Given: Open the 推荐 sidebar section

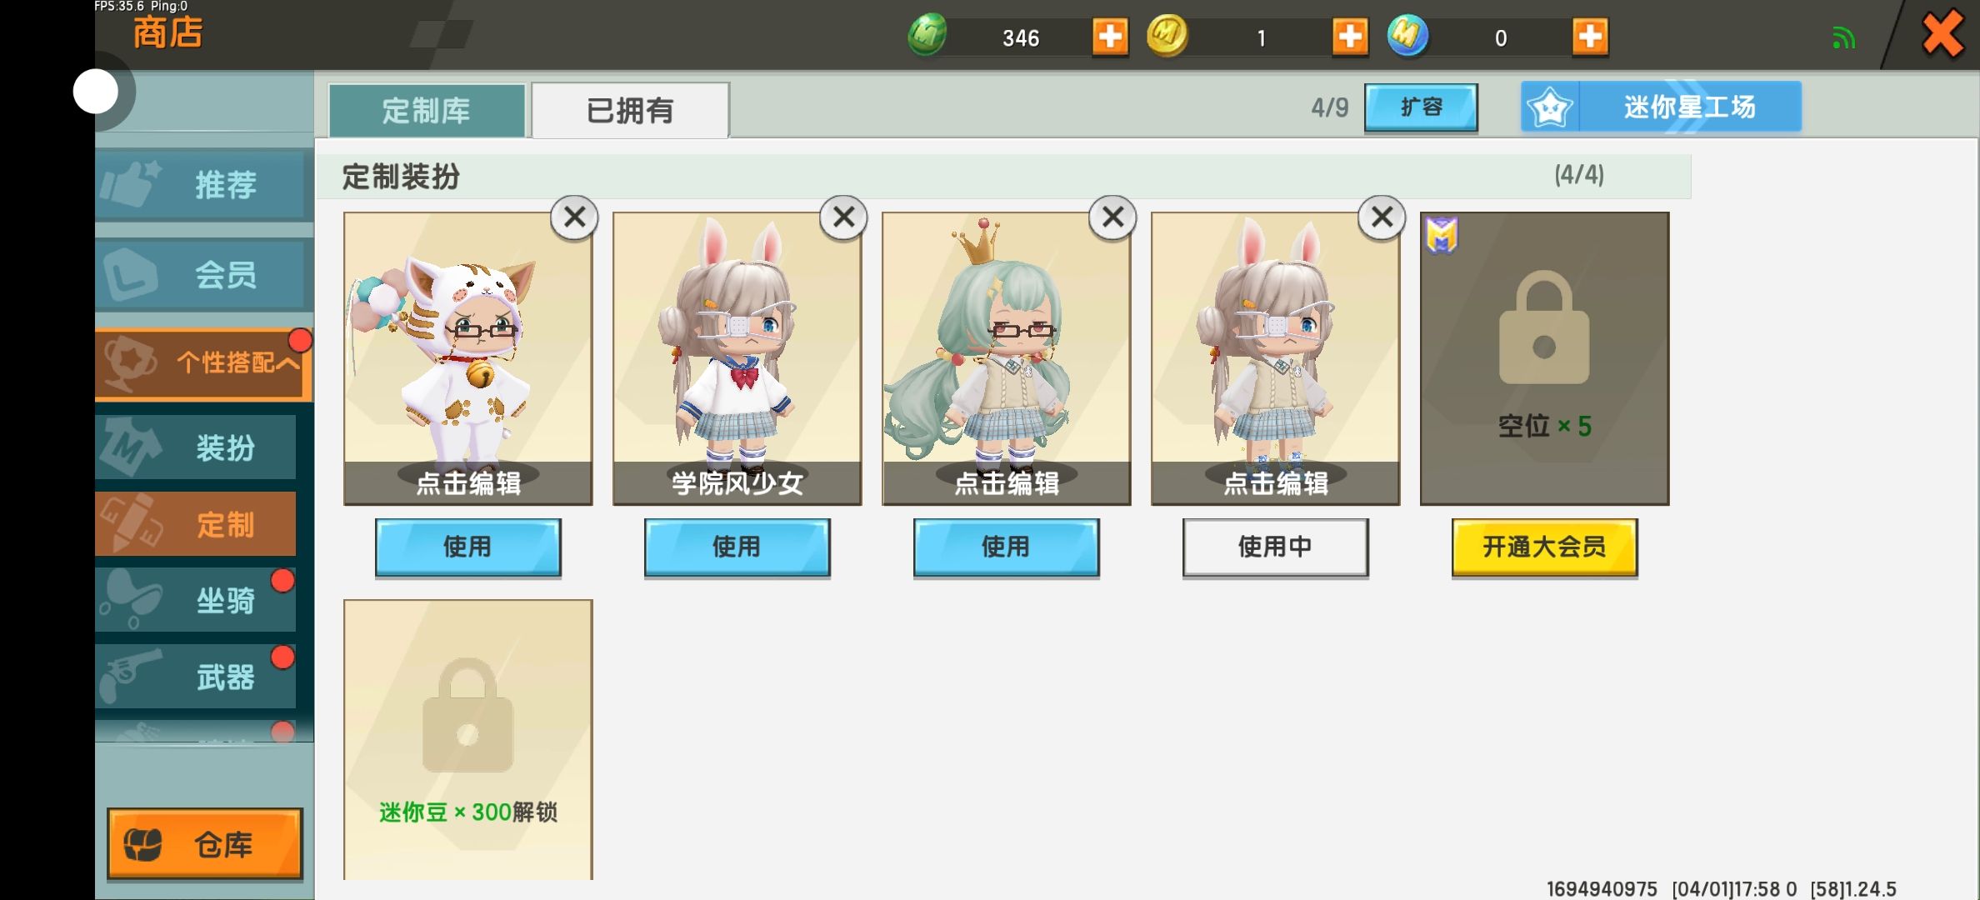Looking at the screenshot, I should (204, 184).
